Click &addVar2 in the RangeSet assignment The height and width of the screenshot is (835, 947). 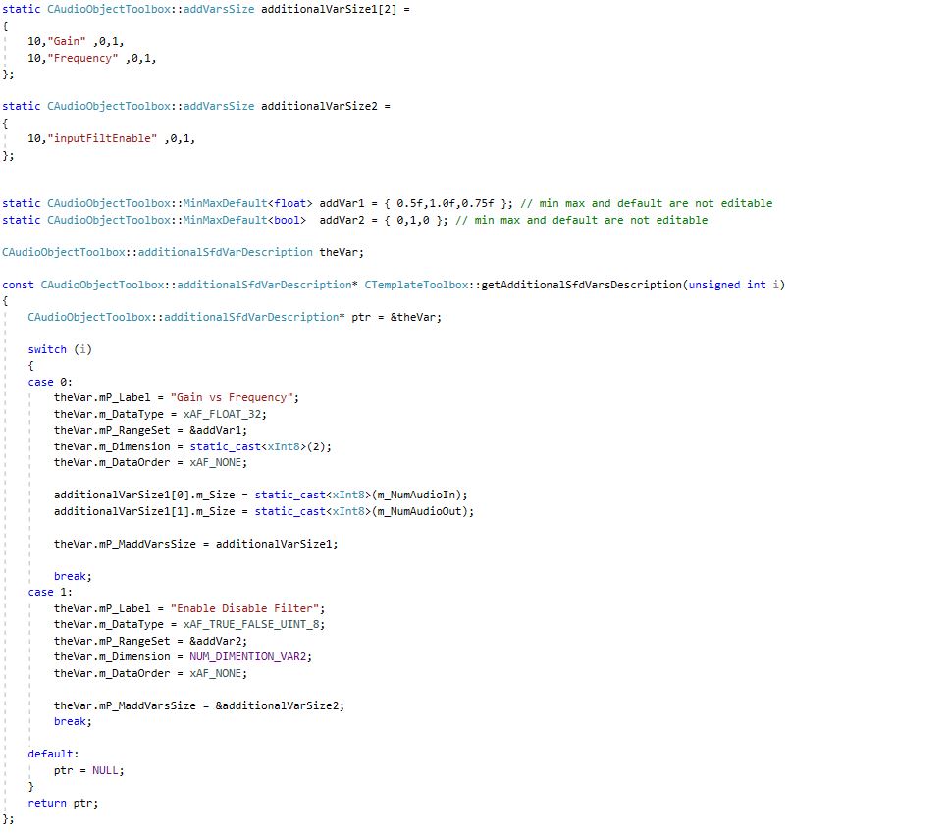[215, 641]
